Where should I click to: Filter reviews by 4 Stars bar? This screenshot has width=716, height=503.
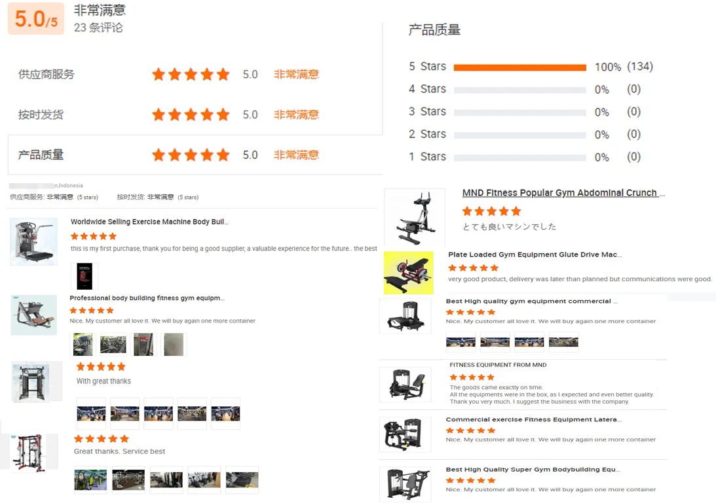519,90
